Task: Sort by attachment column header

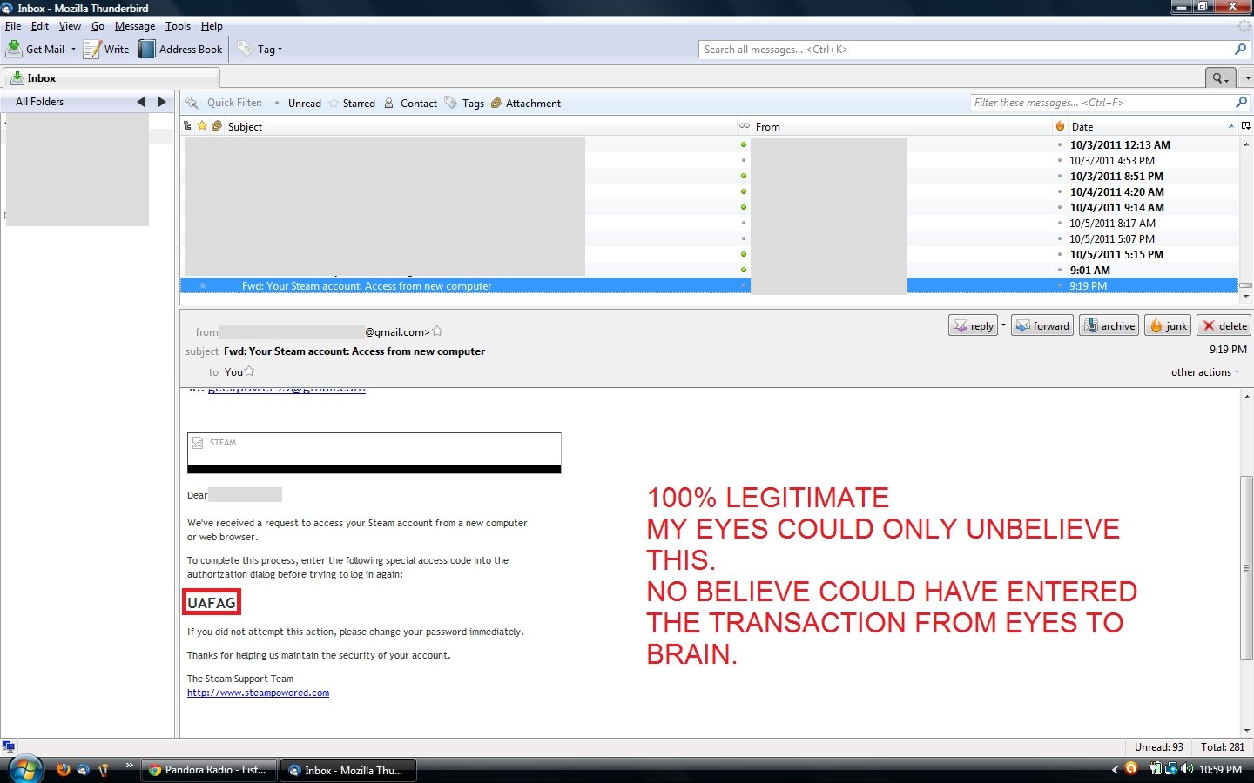Action: click(217, 126)
